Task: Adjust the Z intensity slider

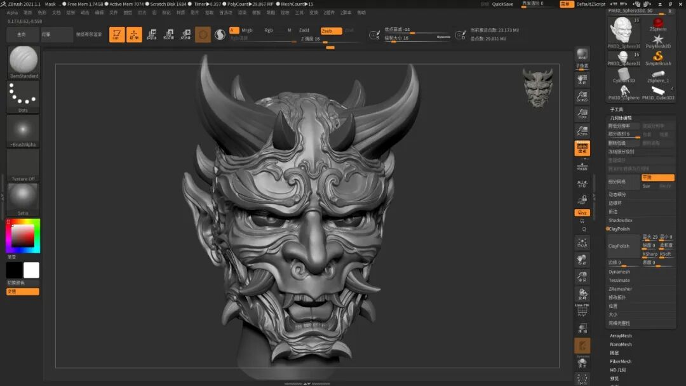Action: 330,39
